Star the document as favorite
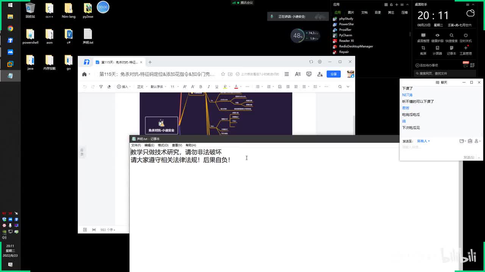Screen dimensions: 485x272 [x=223, y=74]
